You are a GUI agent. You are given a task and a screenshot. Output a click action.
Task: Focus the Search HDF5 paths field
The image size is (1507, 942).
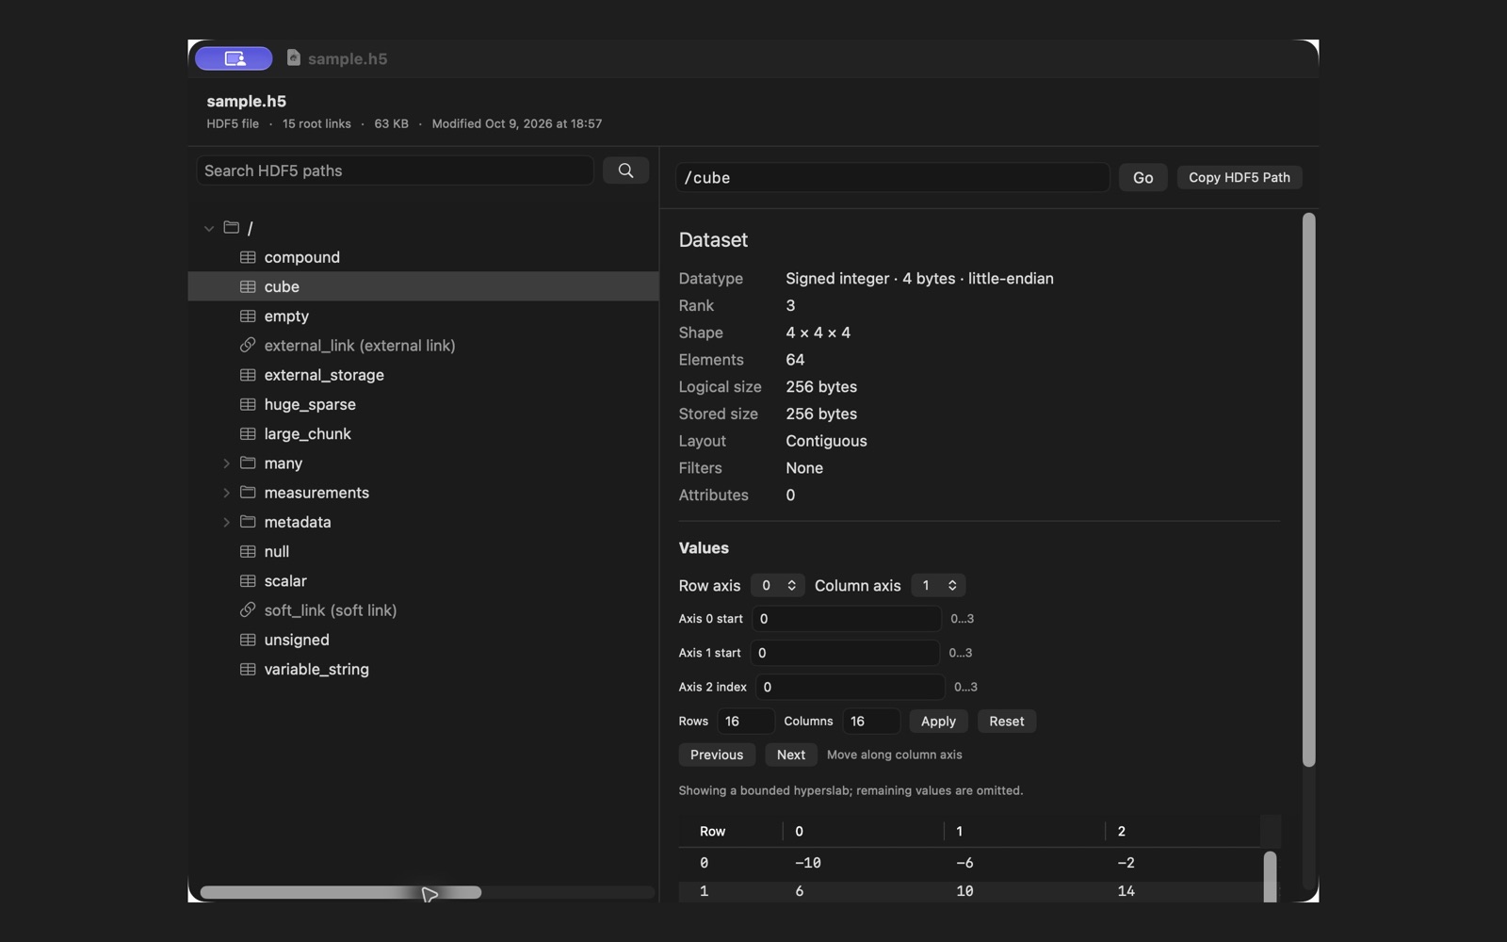[395, 171]
